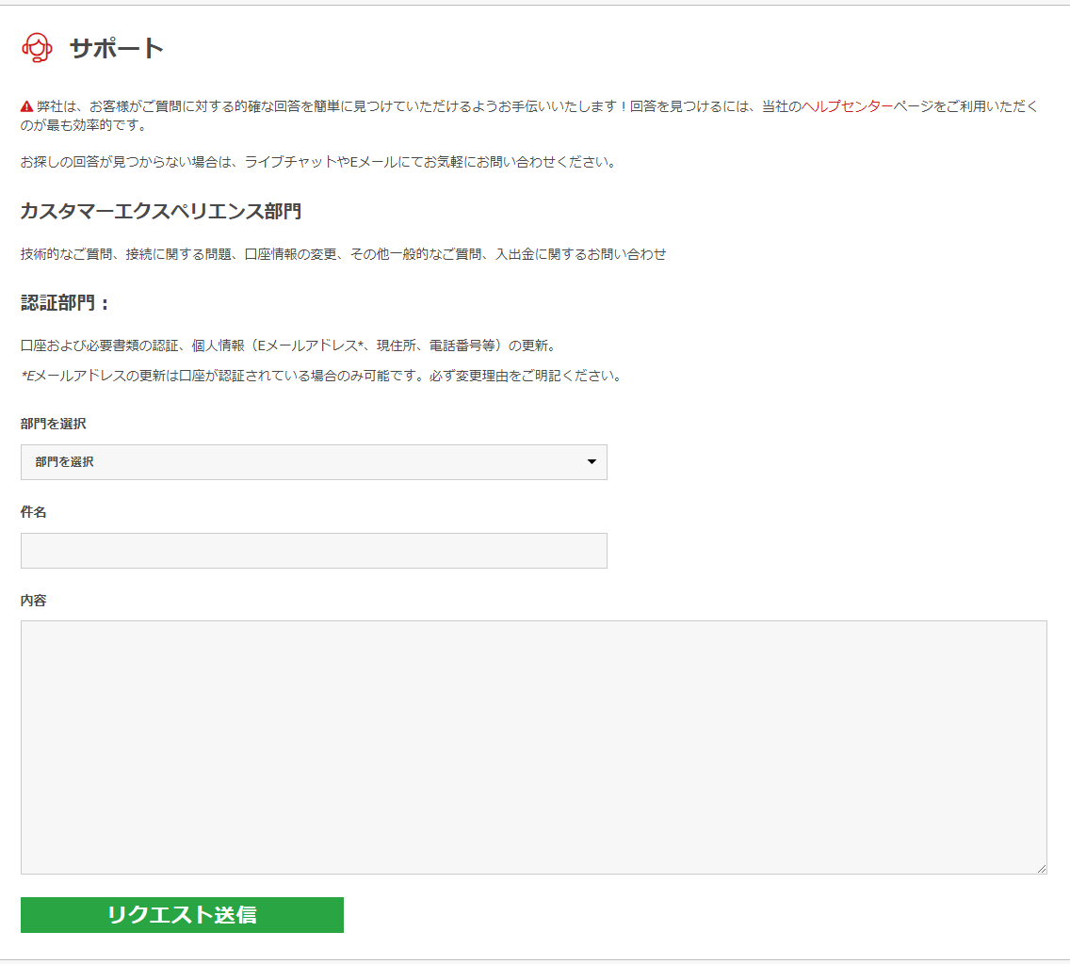Click the サポート page heading
This screenshot has width=1070, height=964.
click(117, 49)
